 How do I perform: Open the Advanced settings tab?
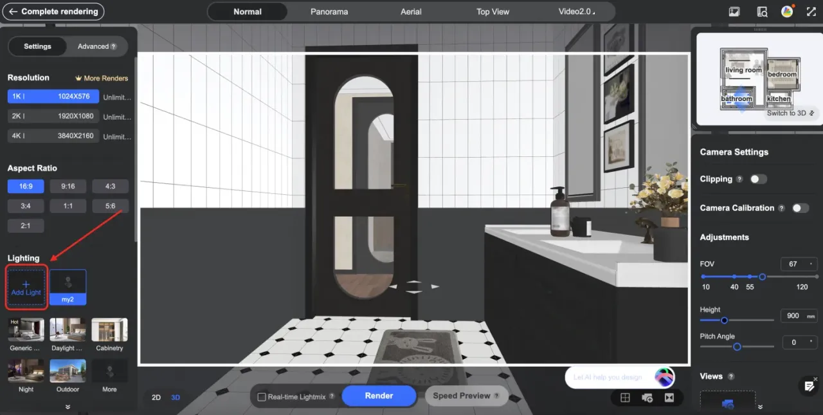tap(97, 46)
